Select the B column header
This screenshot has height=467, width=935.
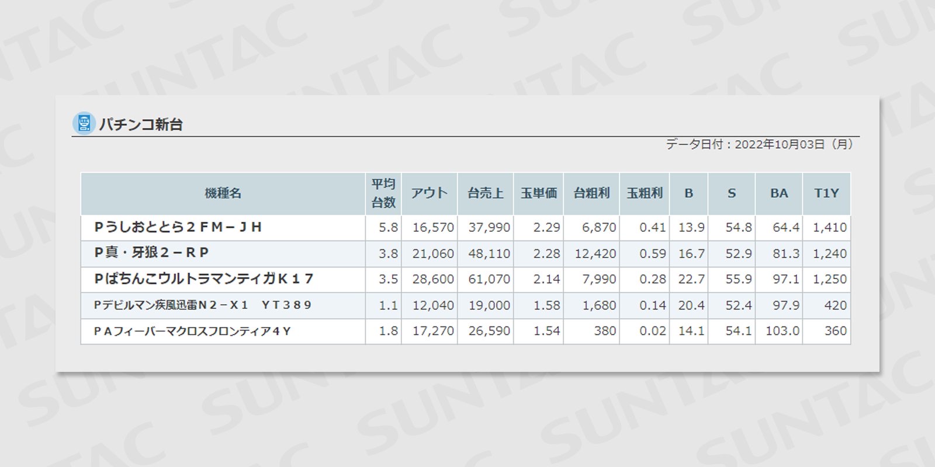pos(689,193)
